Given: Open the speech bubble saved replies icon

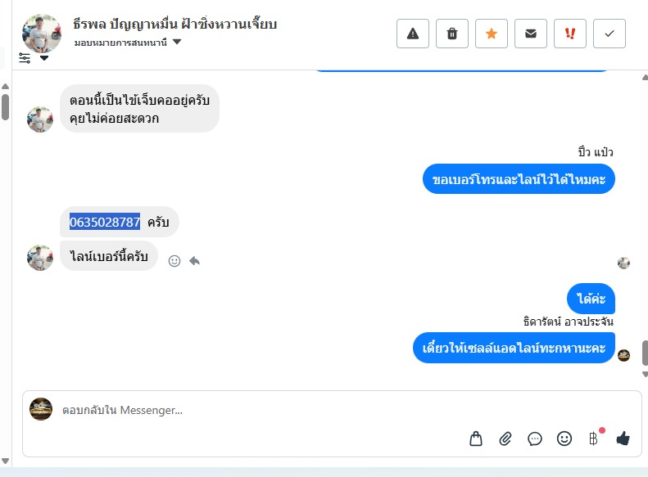Looking at the screenshot, I should point(535,439).
